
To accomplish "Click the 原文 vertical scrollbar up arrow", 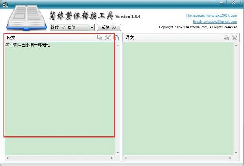I will (x=118, y=45).
